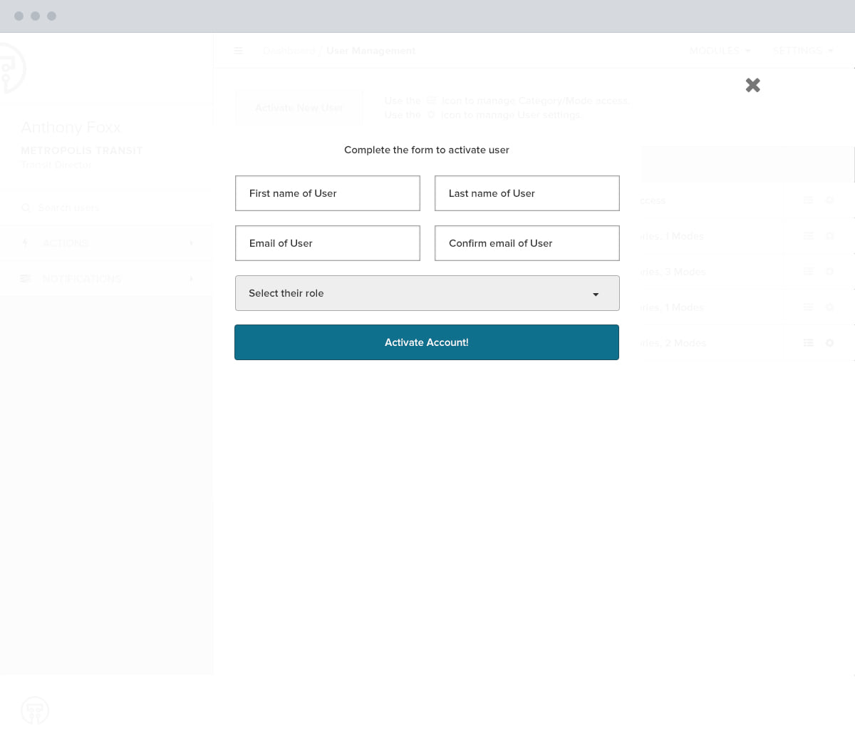Click the Activate Account! button
This screenshot has height=746, width=855.
pyautogui.click(x=427, y=342)
